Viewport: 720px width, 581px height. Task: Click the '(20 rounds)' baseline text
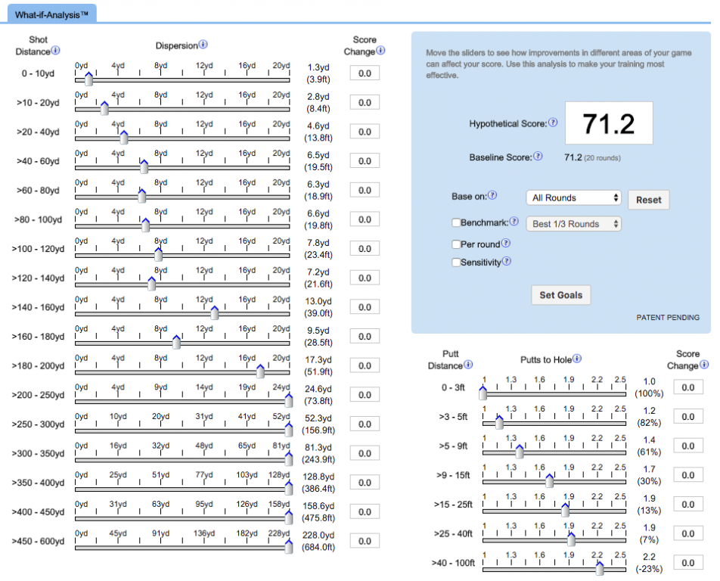coord(602,158)
